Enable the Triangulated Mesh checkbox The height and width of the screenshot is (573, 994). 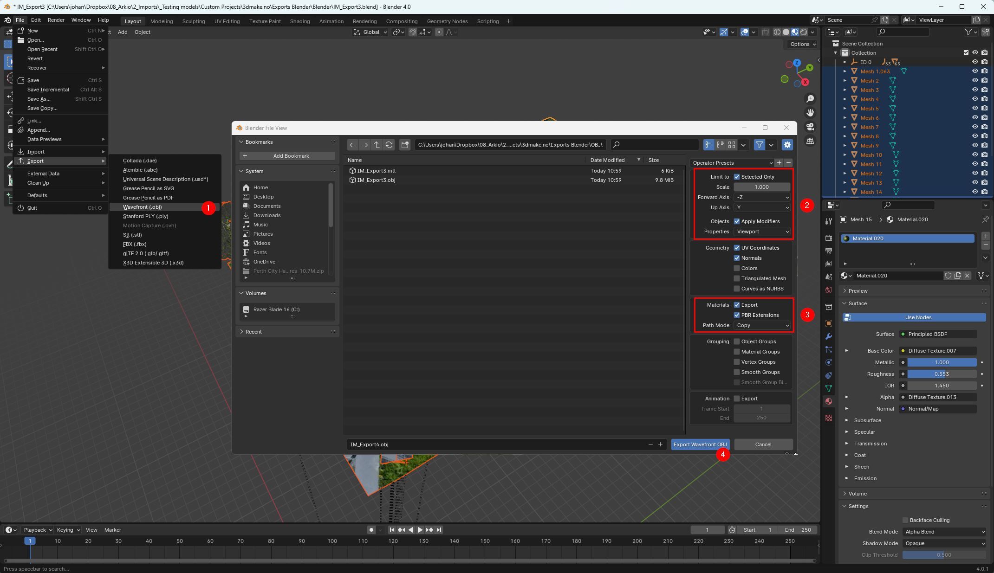tap(737, 278)
